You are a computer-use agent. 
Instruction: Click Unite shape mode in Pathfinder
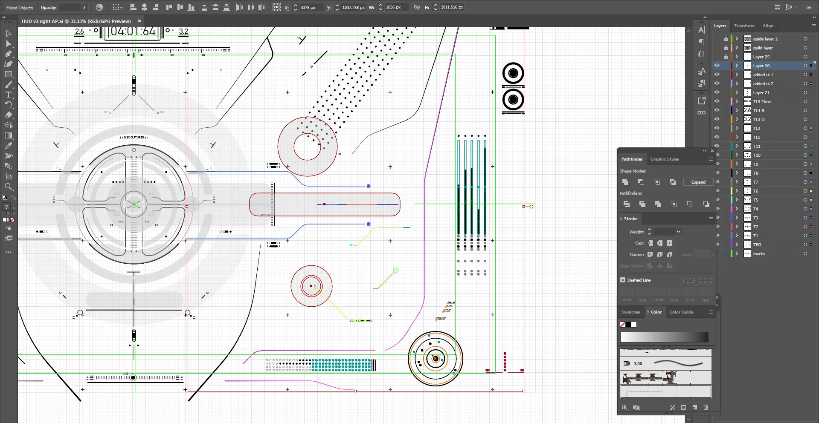tap(625, 182)
